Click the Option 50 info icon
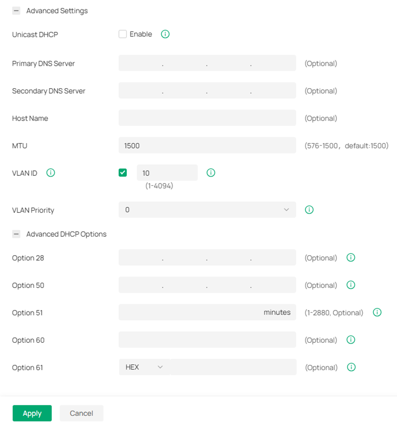This screenshot has width=397, height=431. pos(351,285)
